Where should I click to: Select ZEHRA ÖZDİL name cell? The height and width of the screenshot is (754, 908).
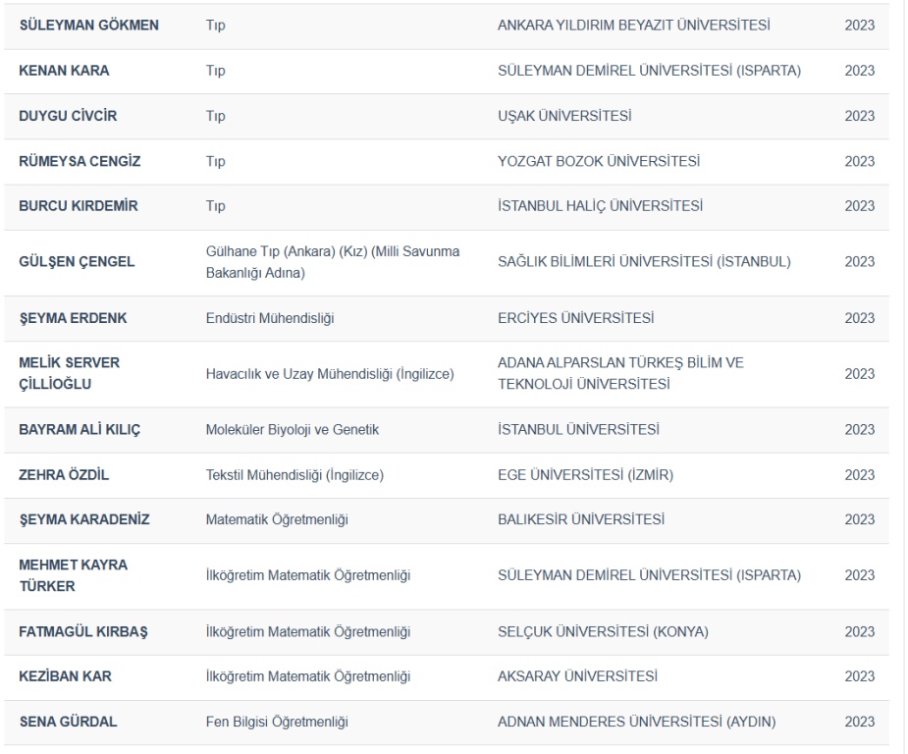[67, 475]
